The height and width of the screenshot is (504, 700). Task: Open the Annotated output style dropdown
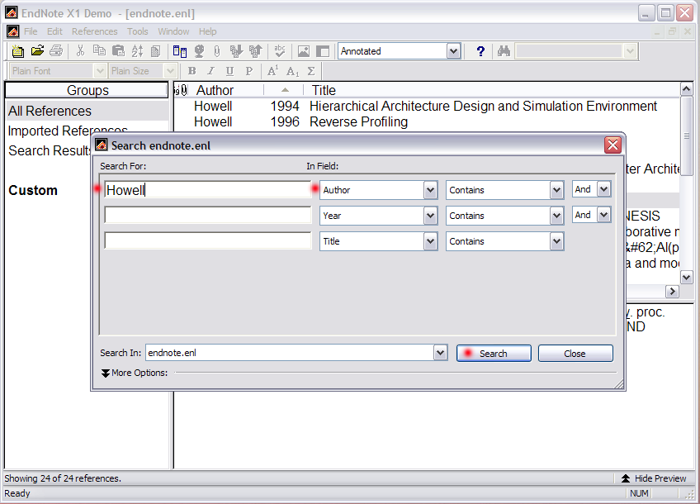tap(453, 51)
